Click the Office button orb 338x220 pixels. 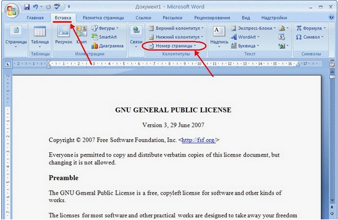click(x=11, y=10)
